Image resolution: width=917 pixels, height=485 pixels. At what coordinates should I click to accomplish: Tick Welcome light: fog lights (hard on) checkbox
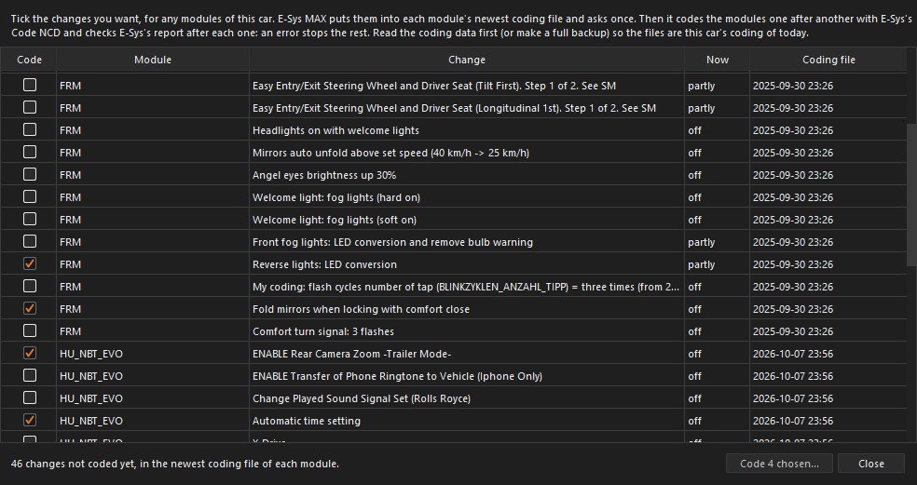pyautogui.click(x=29, y=197)
